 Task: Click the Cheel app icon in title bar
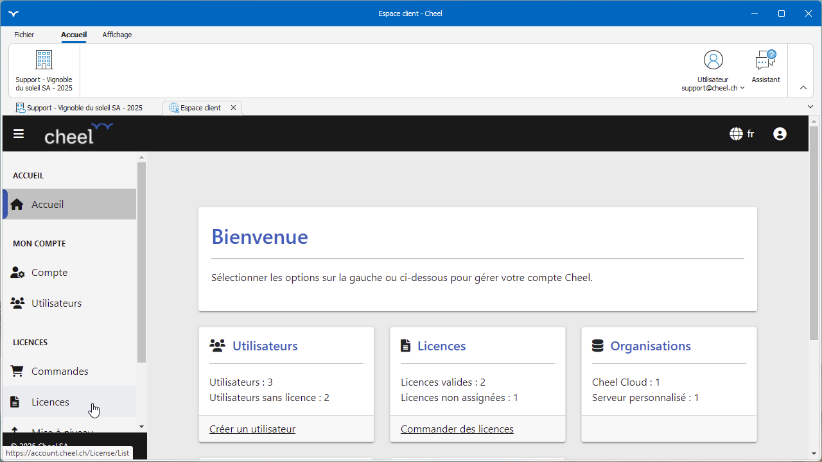pyautogui.click(x=13, y=13)
